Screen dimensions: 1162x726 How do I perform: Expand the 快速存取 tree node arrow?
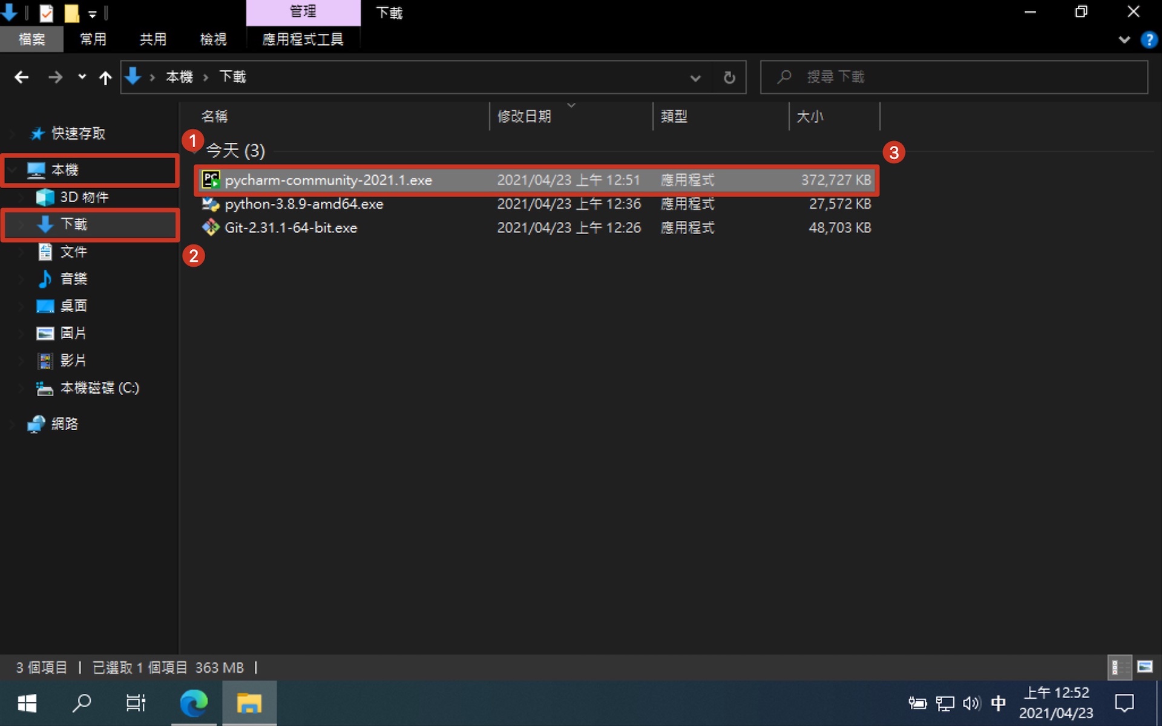(x=12, y=133)
